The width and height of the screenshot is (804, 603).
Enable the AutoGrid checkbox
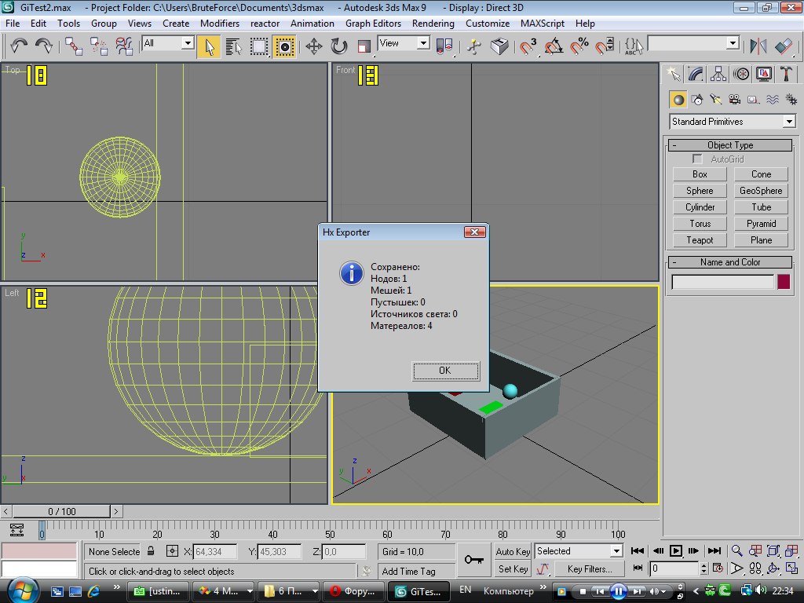[697, 159]
